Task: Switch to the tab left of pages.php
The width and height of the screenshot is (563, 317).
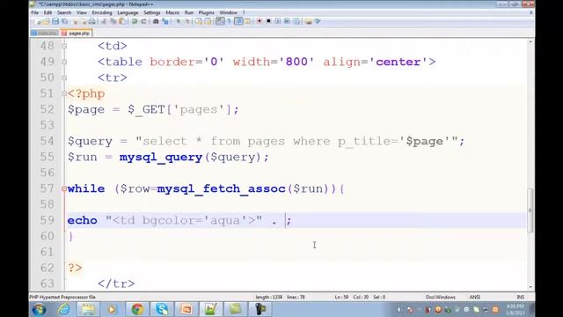Action: click(45, 33)
